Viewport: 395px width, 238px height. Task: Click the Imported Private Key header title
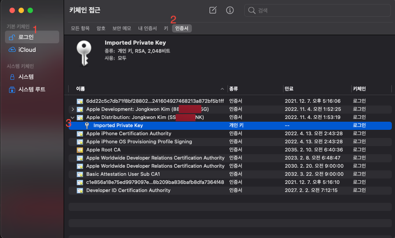pos(135,43)
